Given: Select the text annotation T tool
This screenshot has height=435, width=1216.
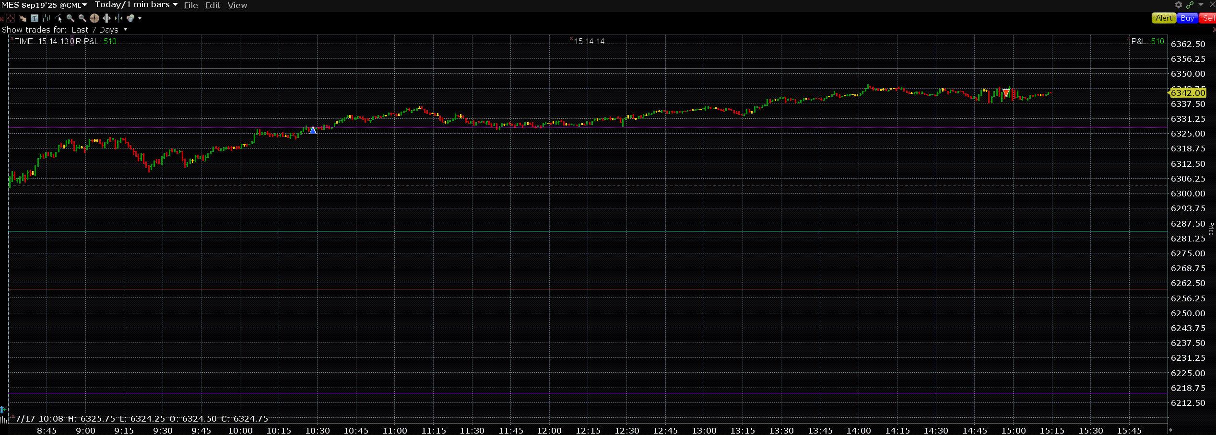Looking at the screenshot, I should [35, 18].
